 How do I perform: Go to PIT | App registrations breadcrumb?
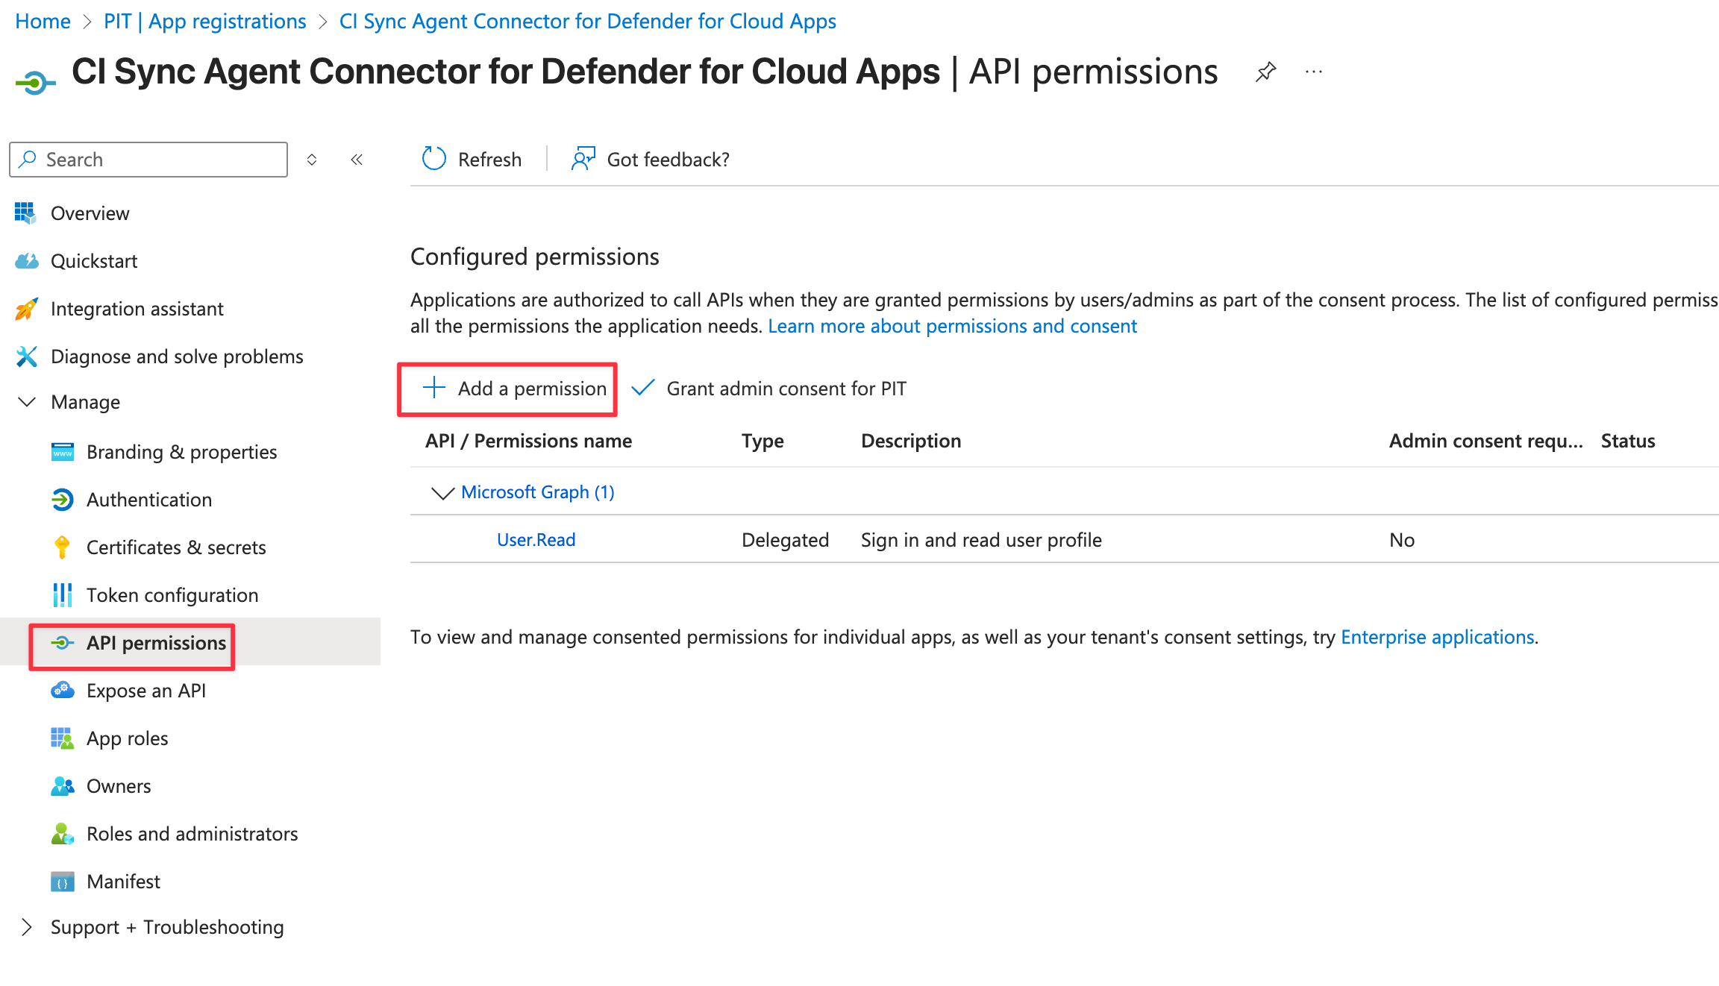(205, 21)
